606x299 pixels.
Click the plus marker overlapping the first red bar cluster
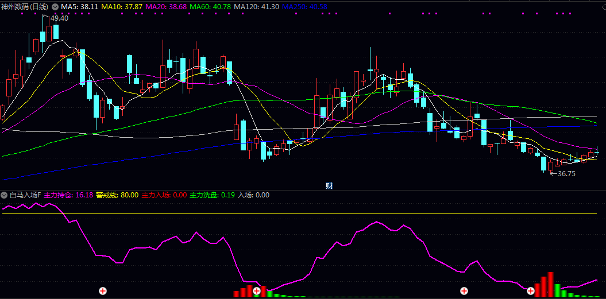pyautogui.click(x=256, y=290)
